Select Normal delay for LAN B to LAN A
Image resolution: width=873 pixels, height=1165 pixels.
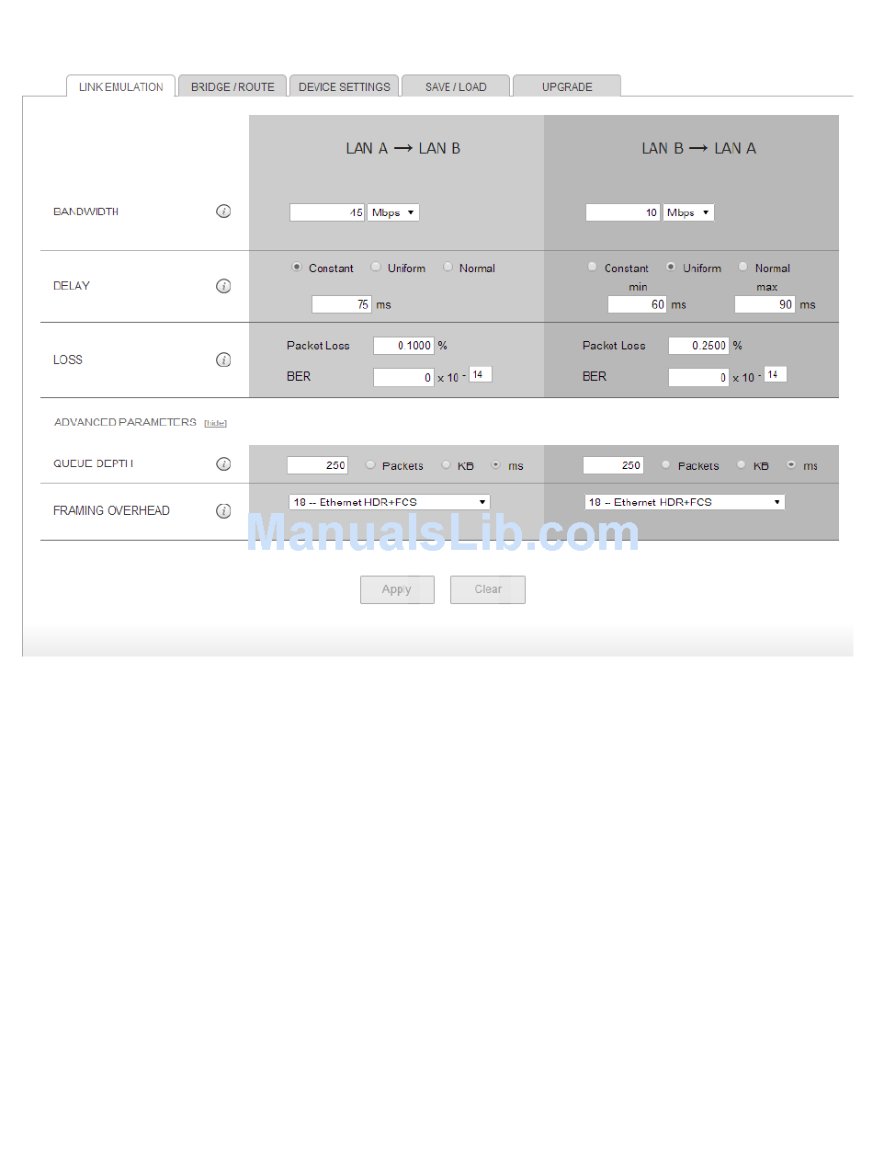pos(743,268)
